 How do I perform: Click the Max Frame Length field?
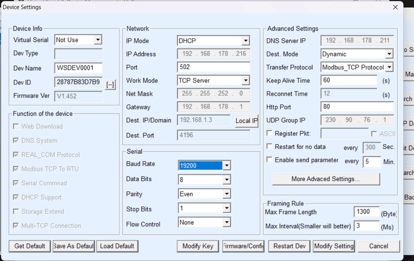click(366, 211)
